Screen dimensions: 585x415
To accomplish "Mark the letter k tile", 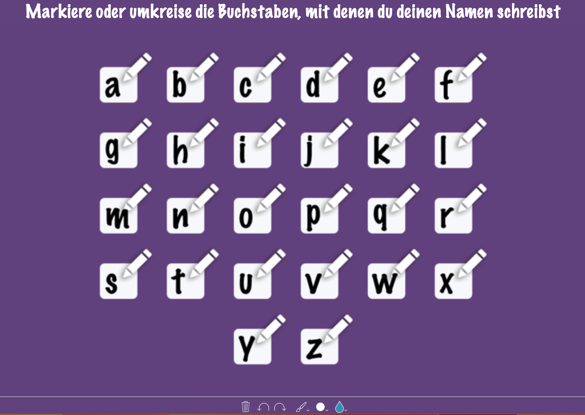I will 387,150.
